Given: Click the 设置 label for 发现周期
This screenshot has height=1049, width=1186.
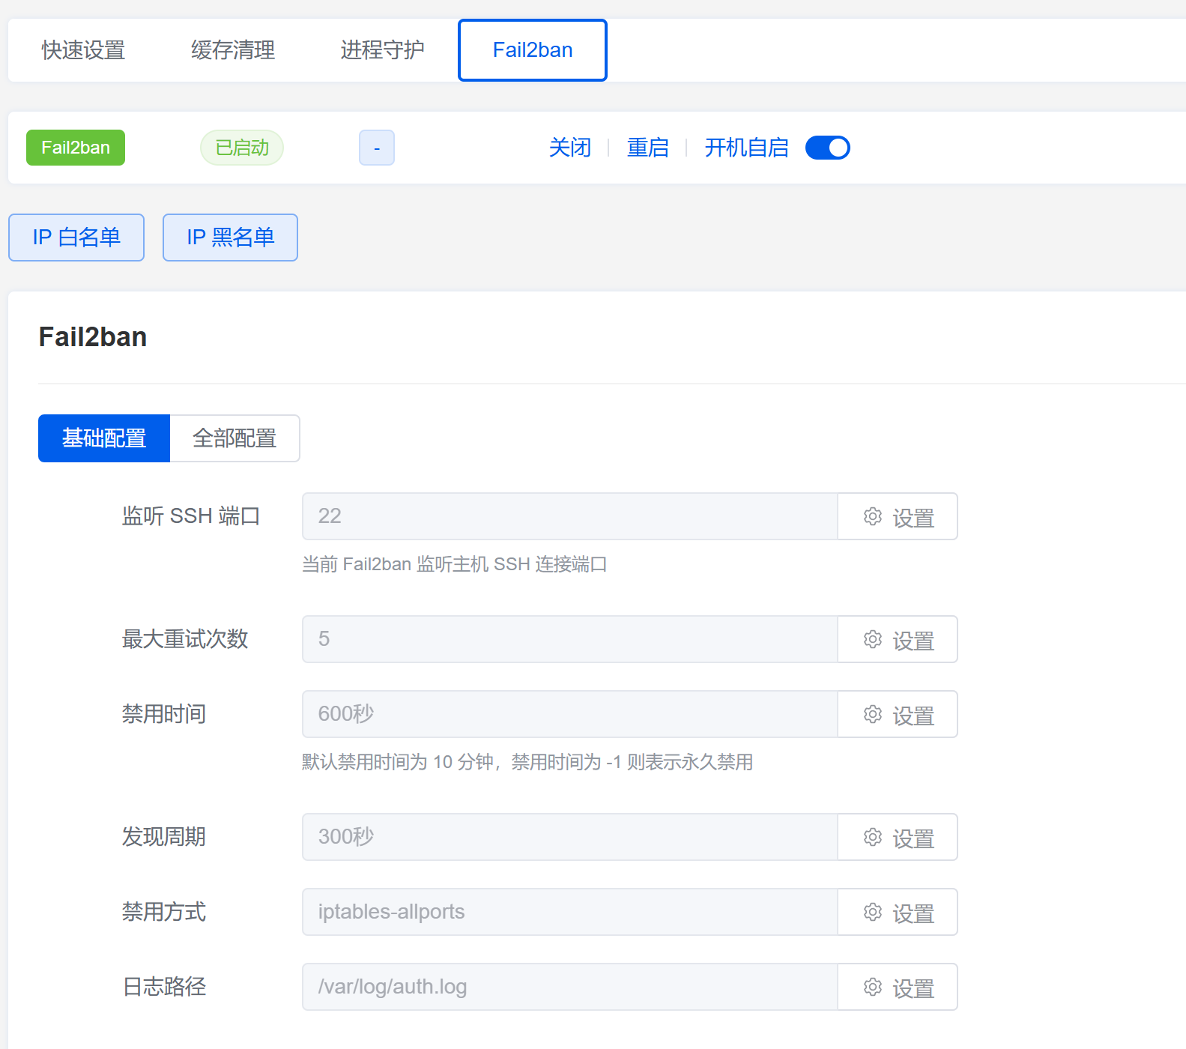Looking at the screenshot, I should (x=913, y=838).
